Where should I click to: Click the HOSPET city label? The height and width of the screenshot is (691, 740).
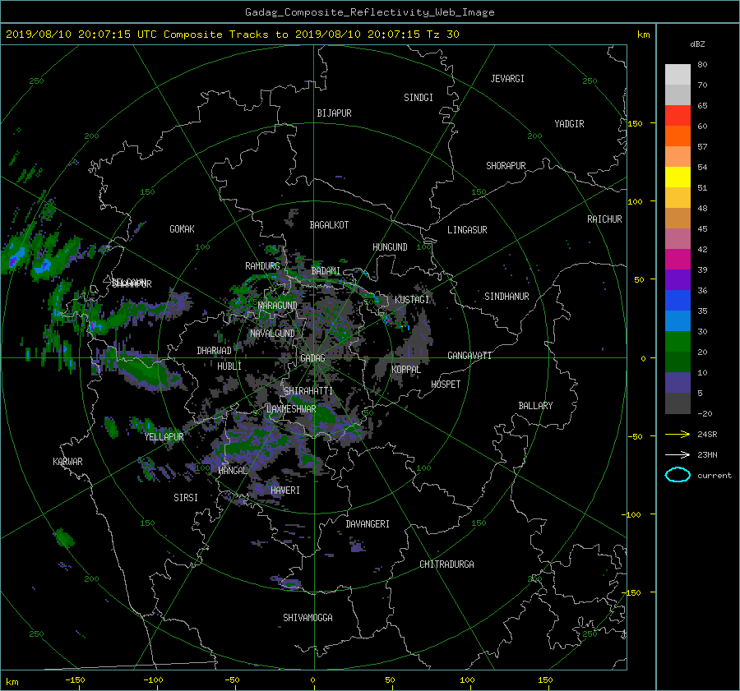pyautogui.click(x=446, y=385)
